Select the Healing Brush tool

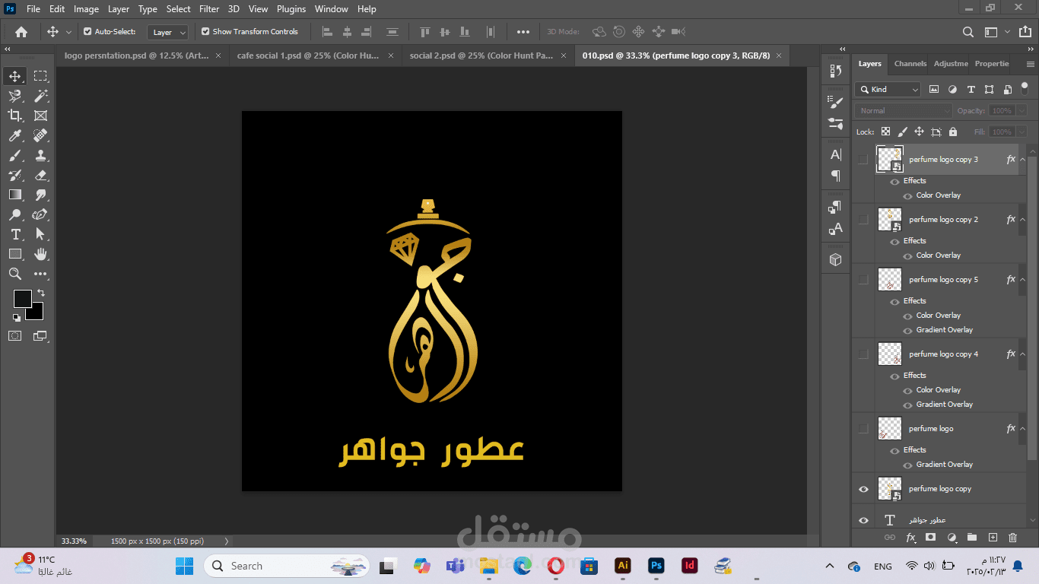(x=40, y=135)
